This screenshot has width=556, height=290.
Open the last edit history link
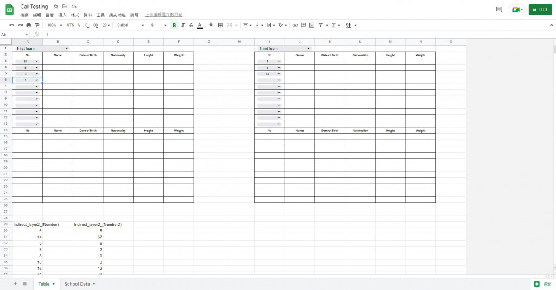[x=163, y=15]
